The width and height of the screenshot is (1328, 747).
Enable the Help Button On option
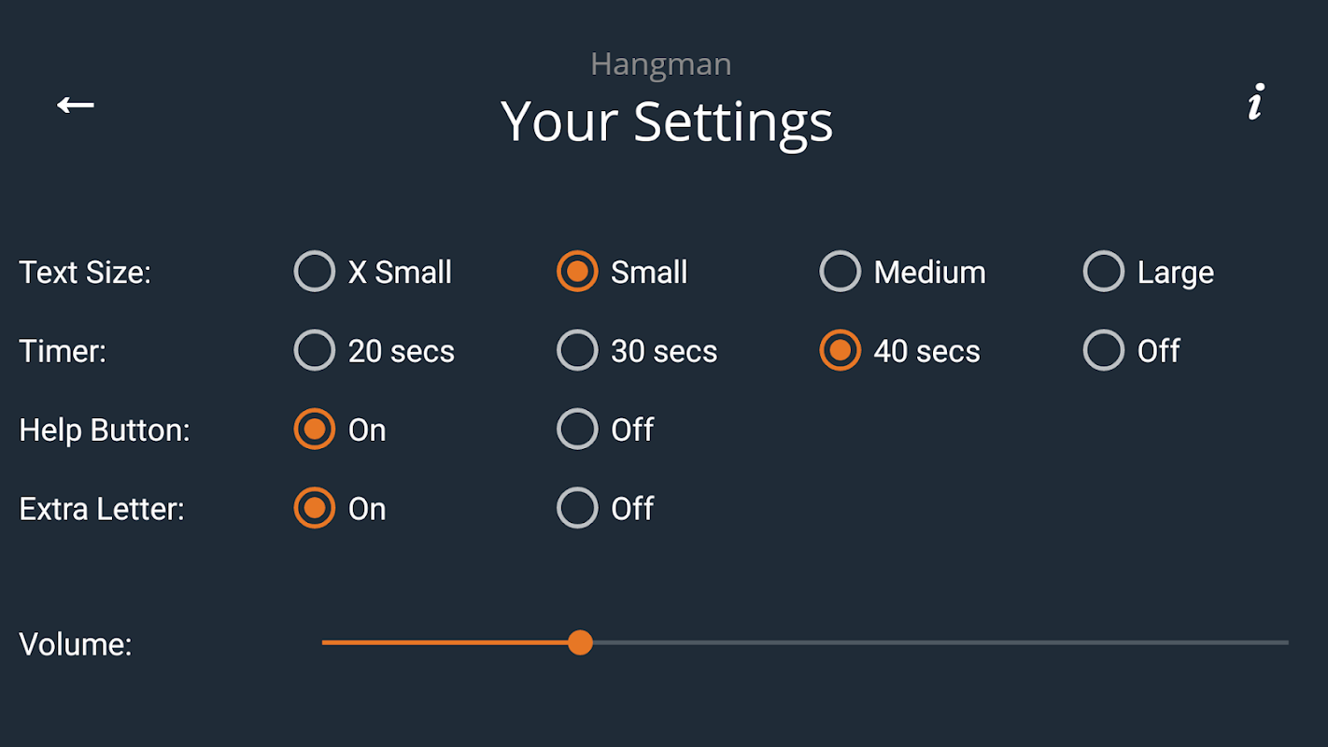pos(315,430)
